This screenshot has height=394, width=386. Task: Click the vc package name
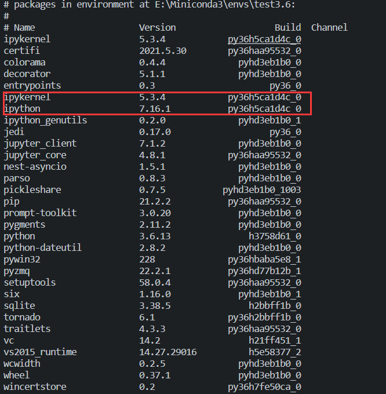[x=9, y=341]
